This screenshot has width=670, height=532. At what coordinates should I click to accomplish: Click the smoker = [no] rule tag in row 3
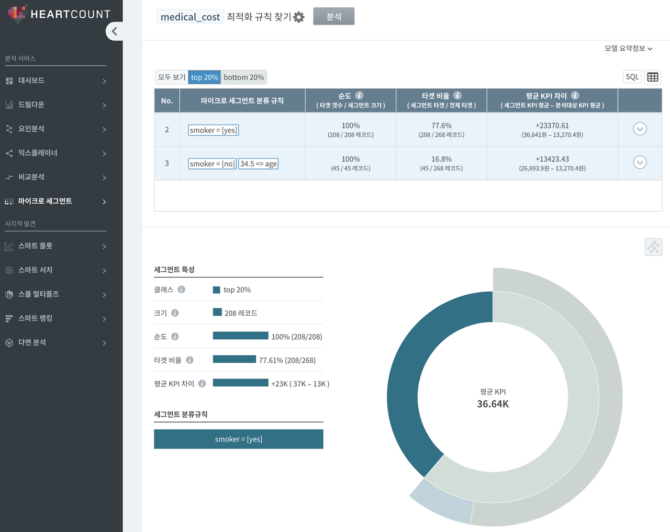(213, 164)
